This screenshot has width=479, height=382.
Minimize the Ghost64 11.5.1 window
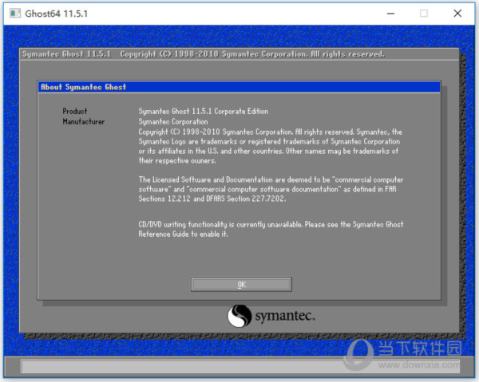coord(390,14)
